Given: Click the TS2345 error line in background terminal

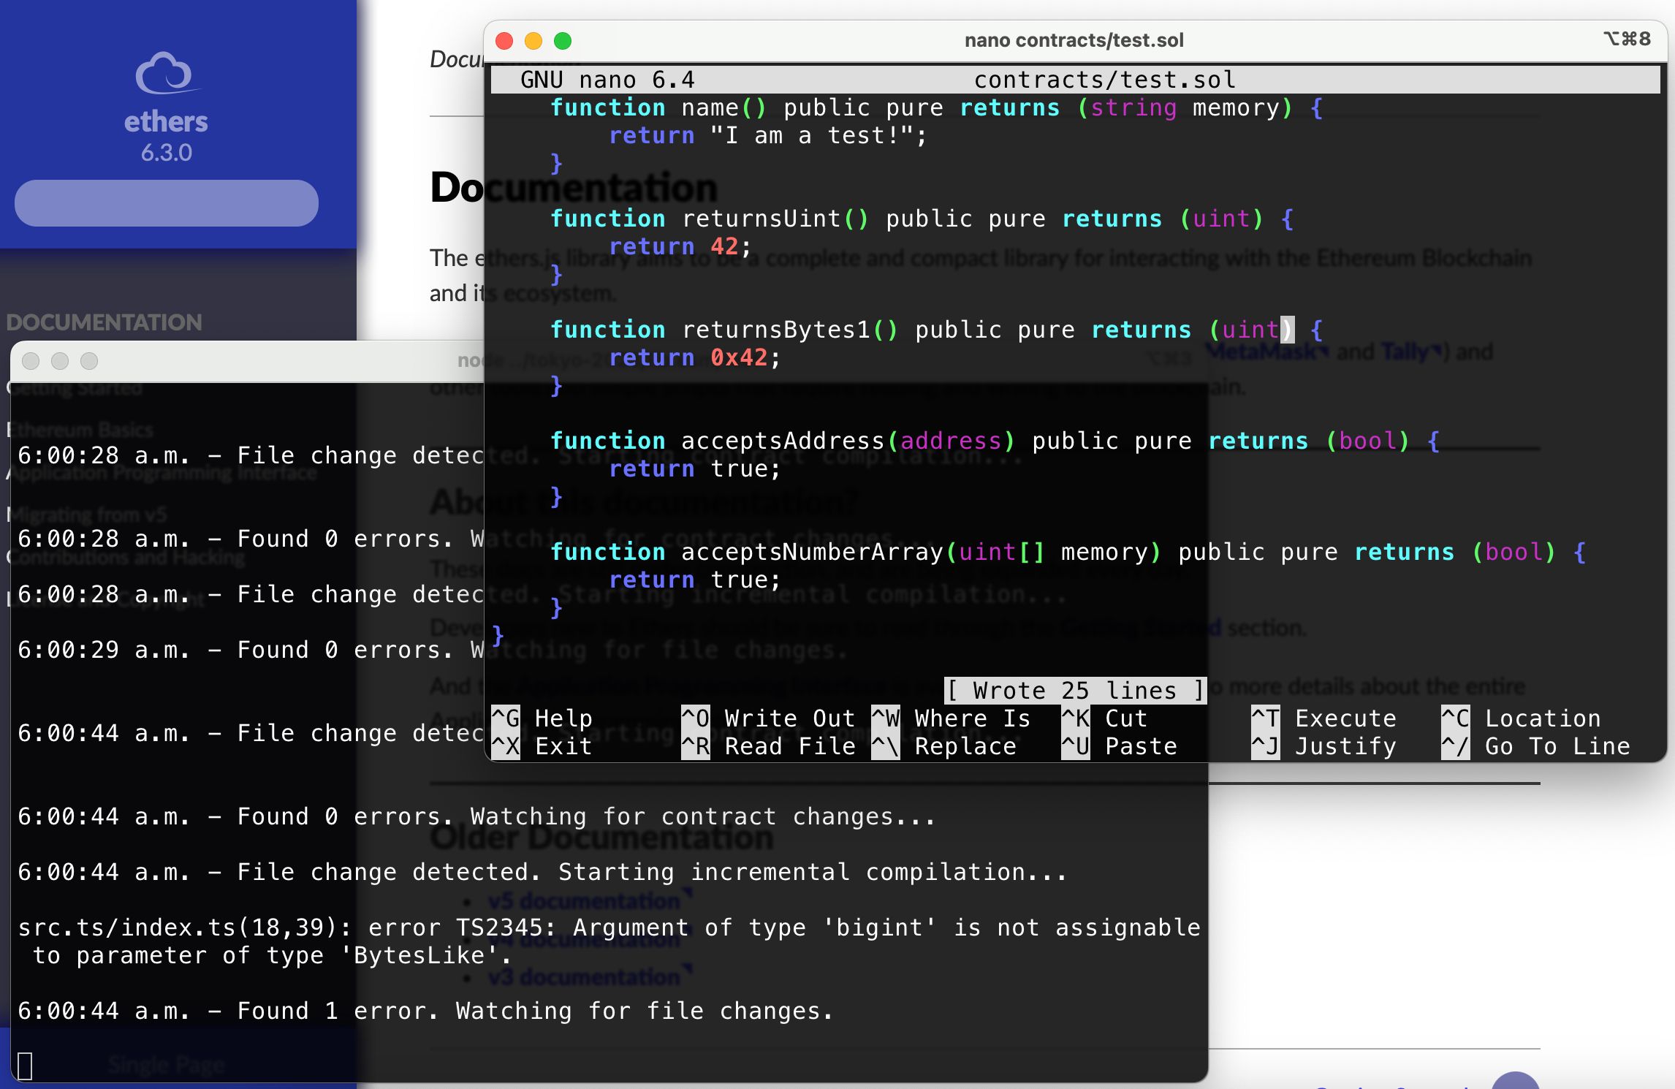Looking at the screenshot, I should coord(609,941).
